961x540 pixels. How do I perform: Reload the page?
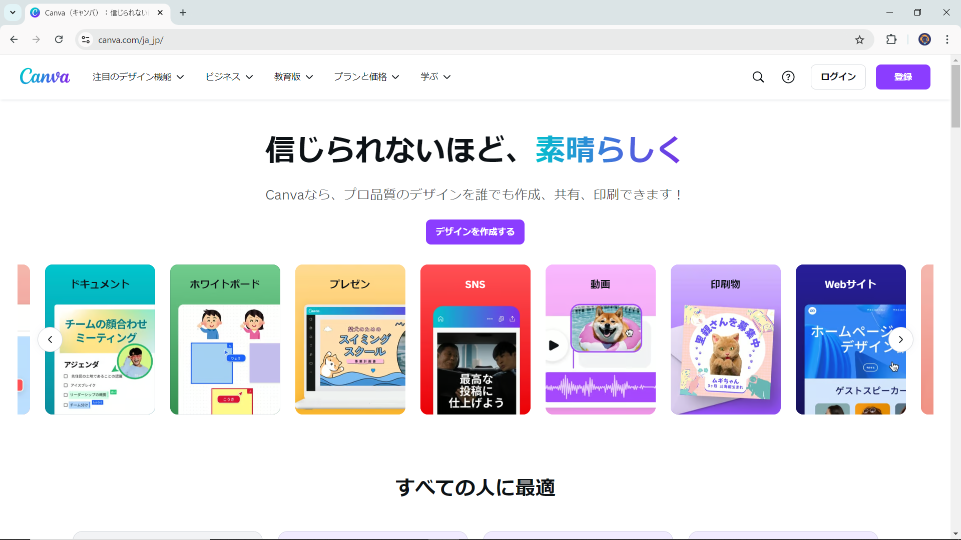pos(59,39)
